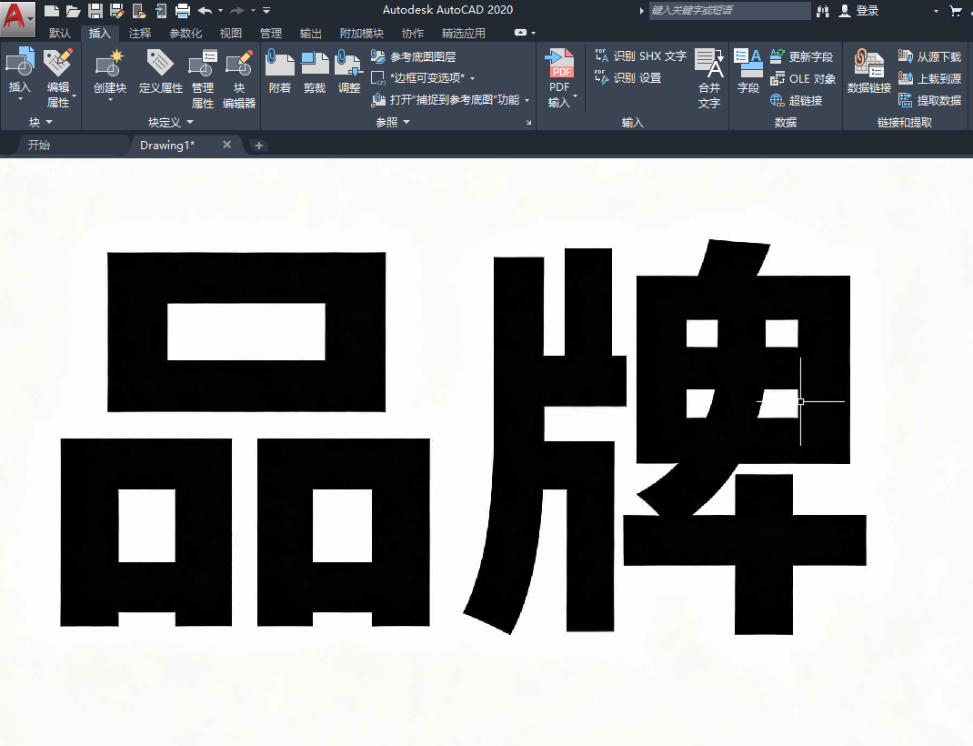Expand the sign-in account dropdown arrow
This screenshot has width=973, height=746.
click(x=936, y=11)
